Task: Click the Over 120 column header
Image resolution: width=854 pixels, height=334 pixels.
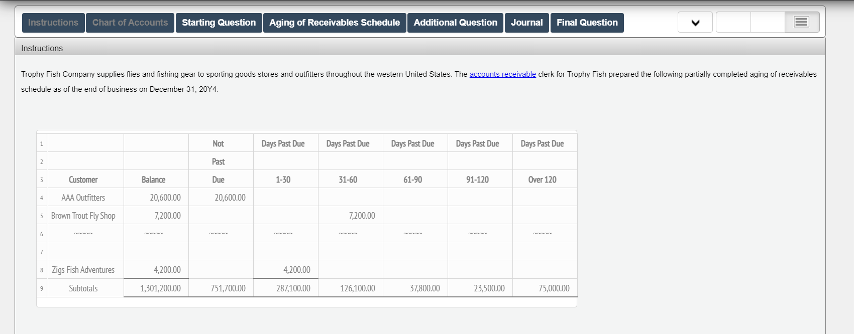Action: pos(542,180)
